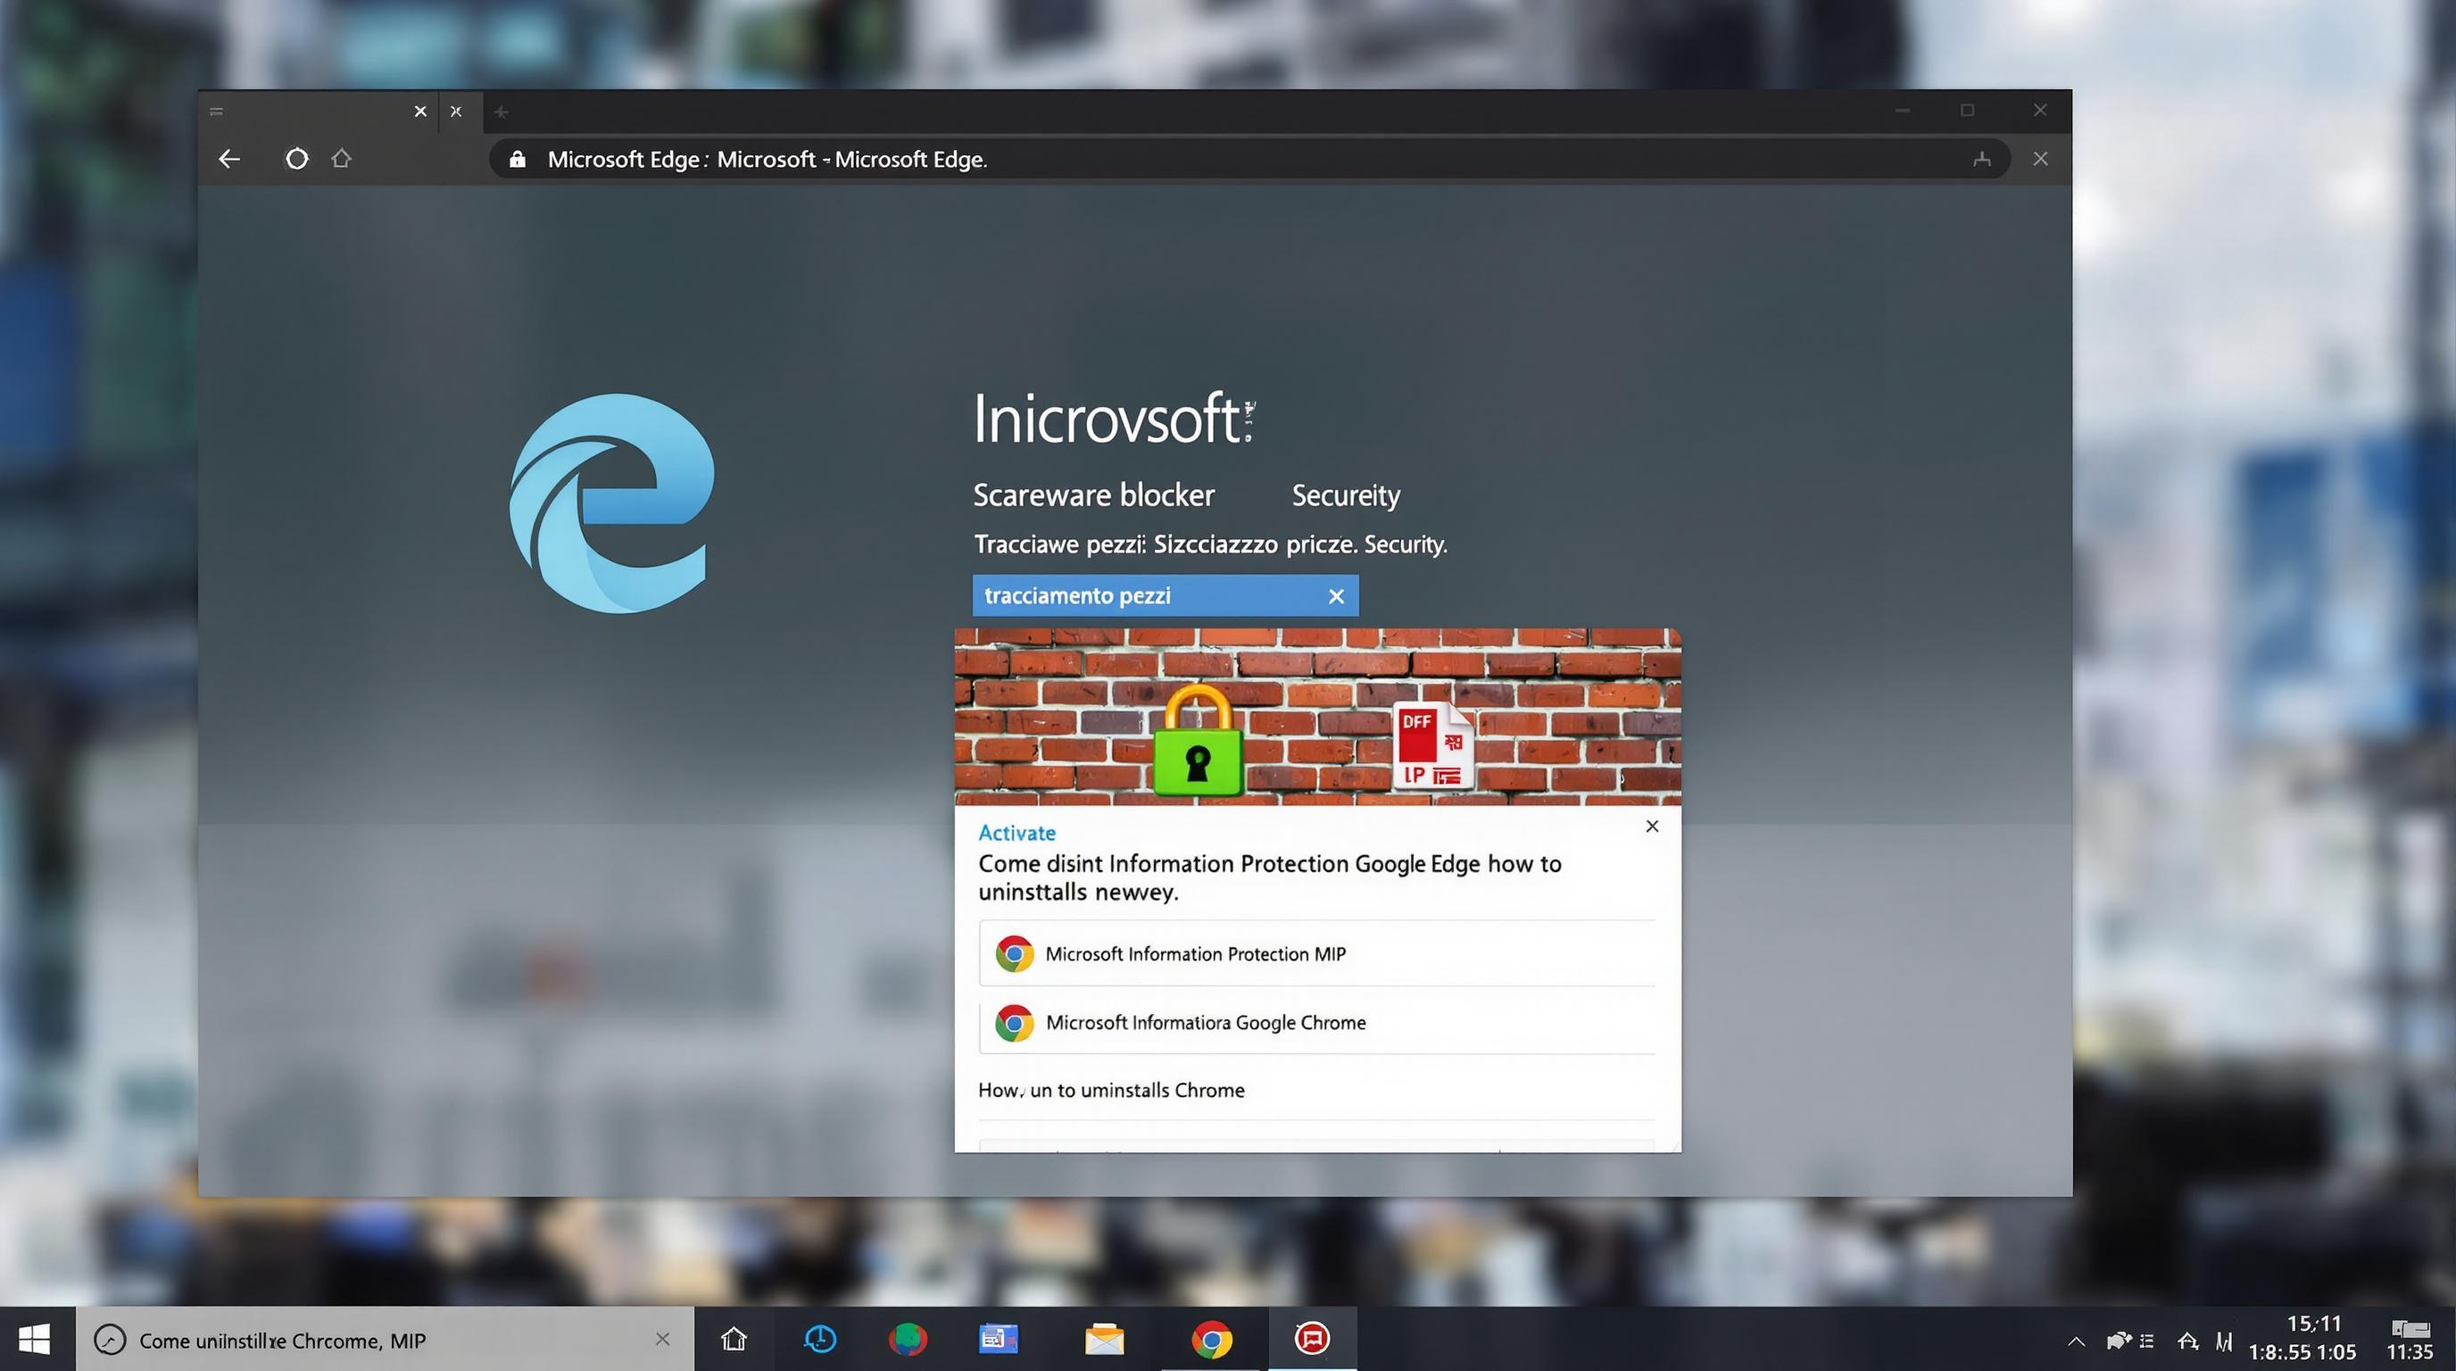Viewport: 2456px width, 1371px height.
Task: Switch to the Scareware blocker tab
Action: click(x=1092, y=494)
